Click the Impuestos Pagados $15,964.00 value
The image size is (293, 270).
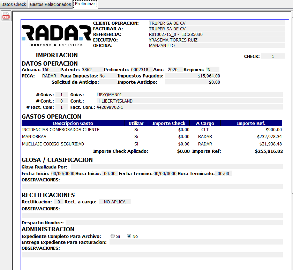click(193, 76)
